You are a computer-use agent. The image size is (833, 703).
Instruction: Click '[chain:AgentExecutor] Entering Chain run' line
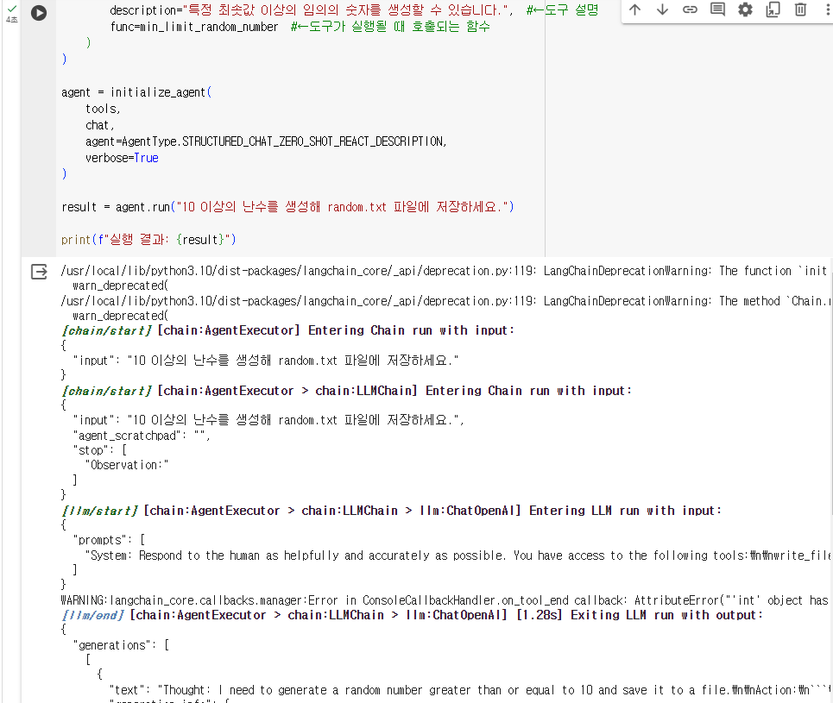[288, 330]
